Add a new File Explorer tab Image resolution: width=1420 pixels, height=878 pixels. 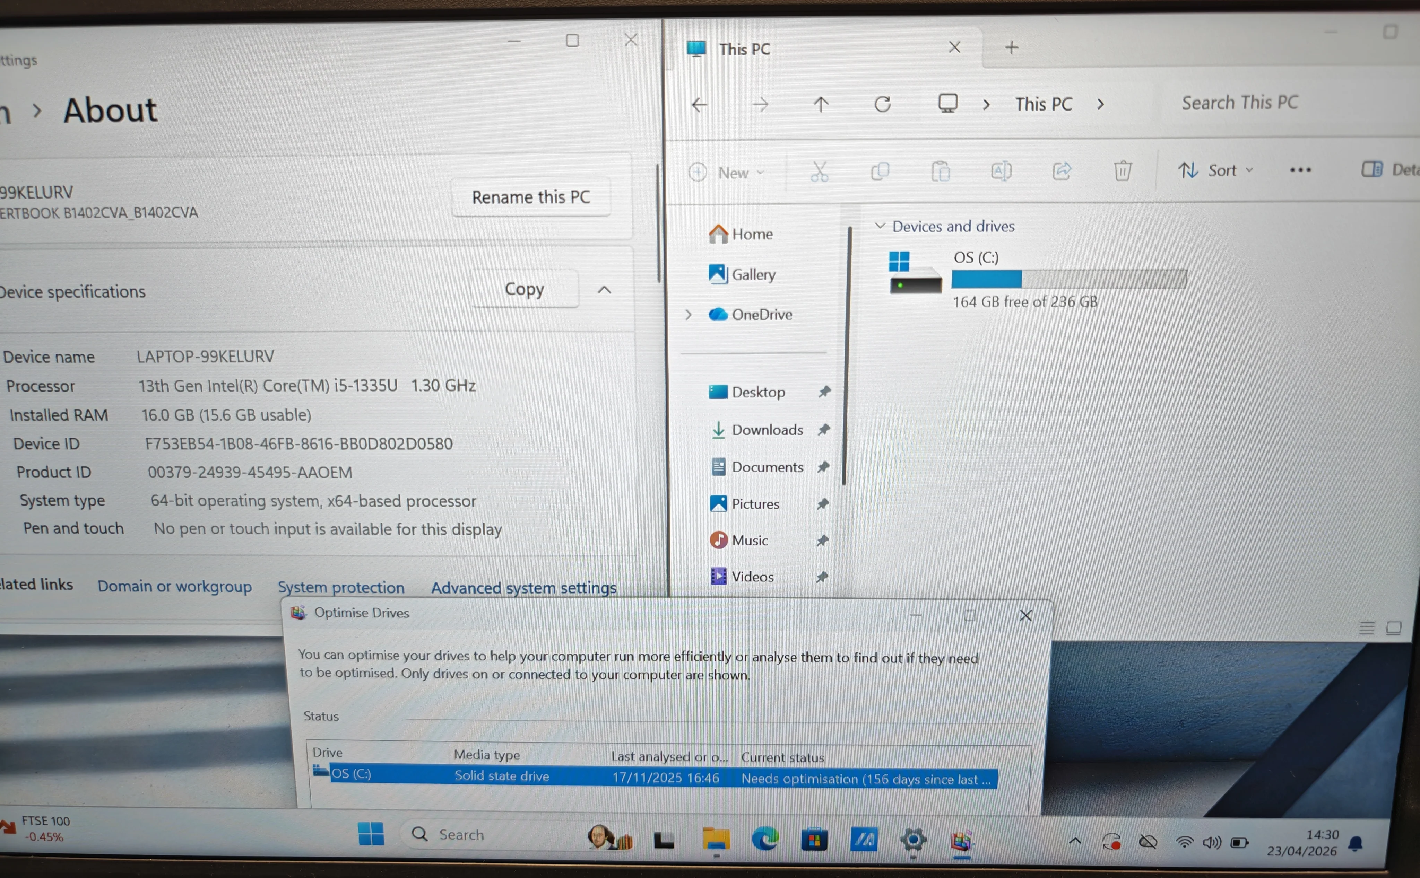(1012, 47)
